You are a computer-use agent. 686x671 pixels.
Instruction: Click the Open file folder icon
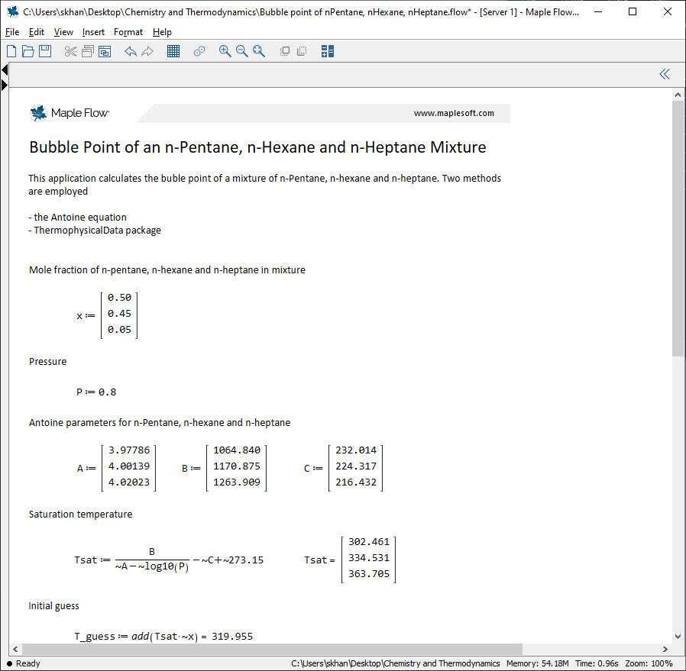28,51
